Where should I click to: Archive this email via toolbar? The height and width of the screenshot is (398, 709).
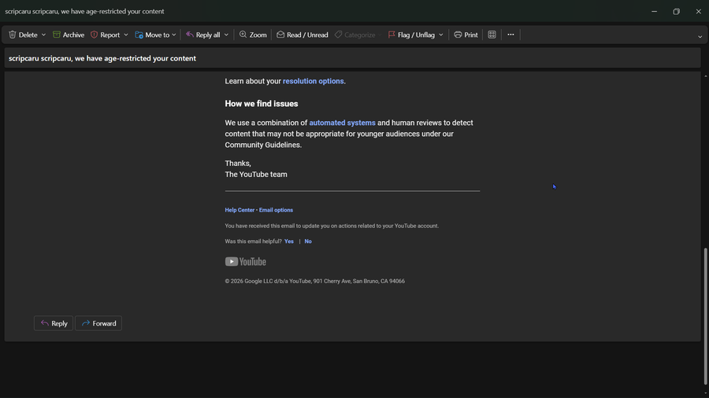coord(69,35)
